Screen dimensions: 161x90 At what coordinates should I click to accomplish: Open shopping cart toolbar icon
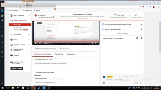coord(150,7)
